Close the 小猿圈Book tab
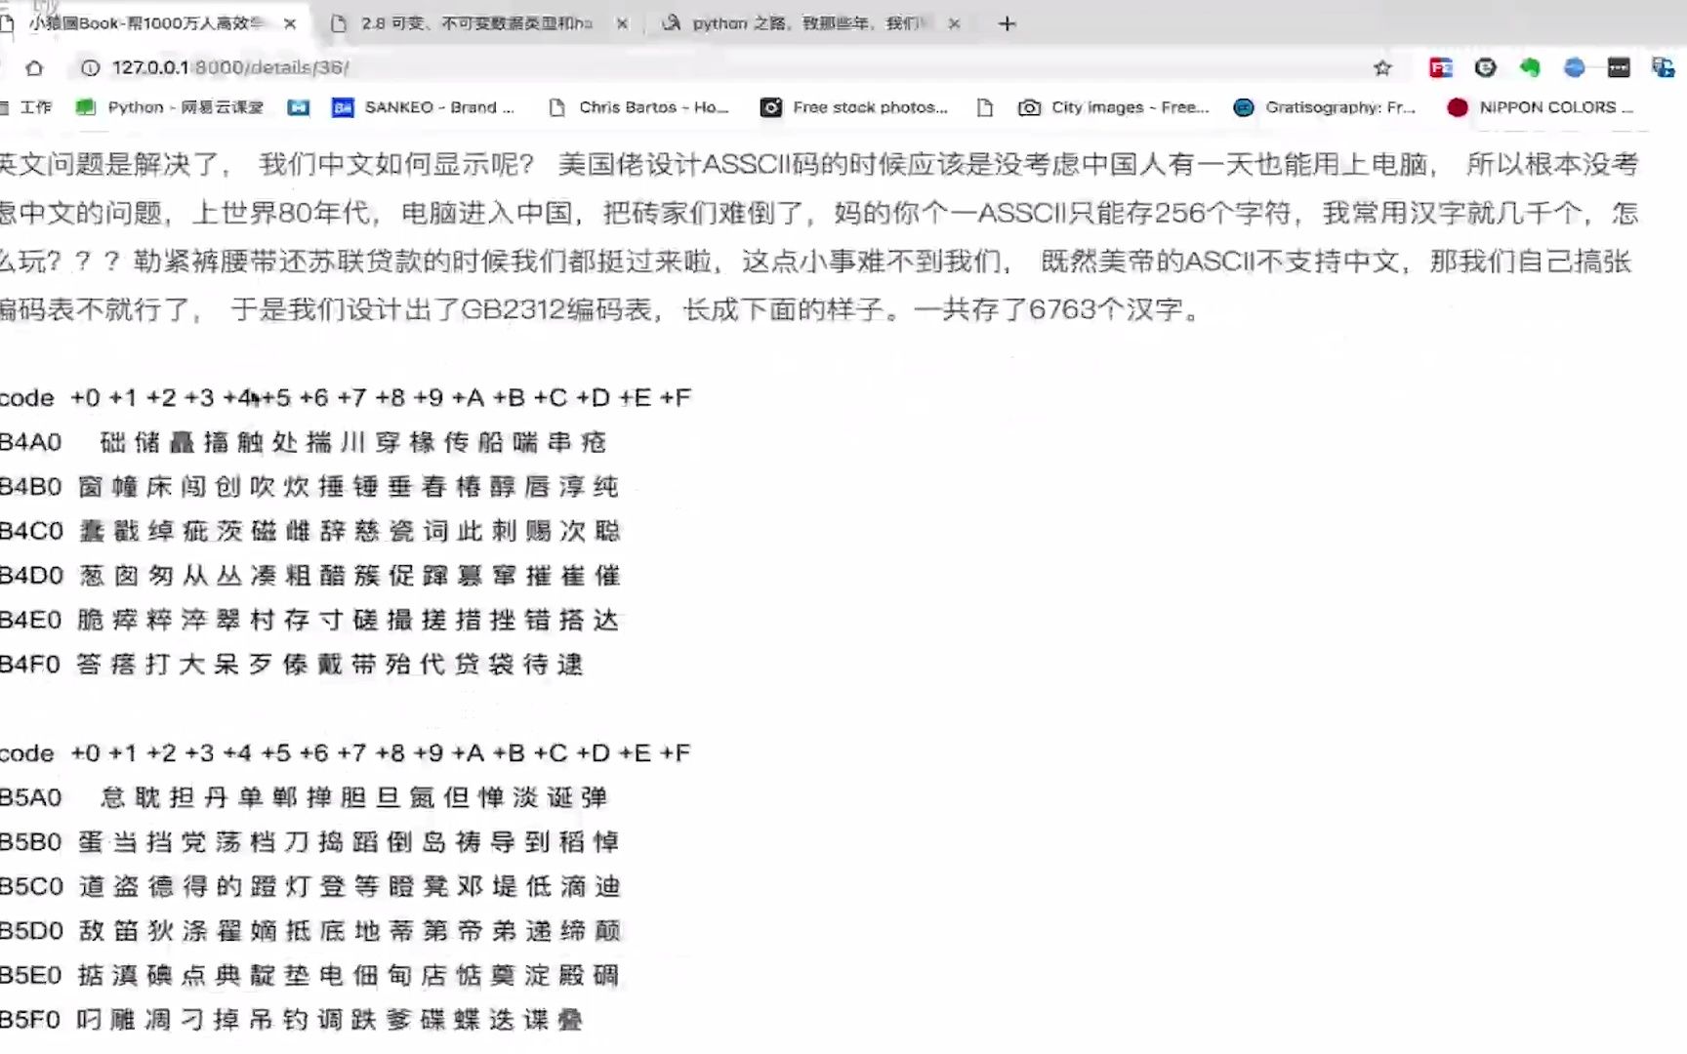Screen dimensions: 1687x1054 pyautogui.click(x=290, y=24)
